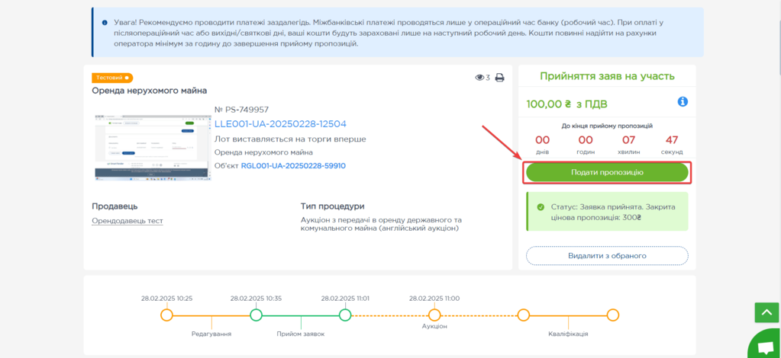Click the blue info icon beside the price
The image size is (781, 358).
(x=683, y=102)
